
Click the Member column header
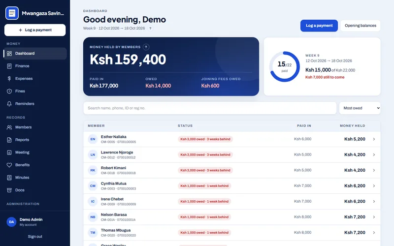pyautogui.click(x=96, y=126)
